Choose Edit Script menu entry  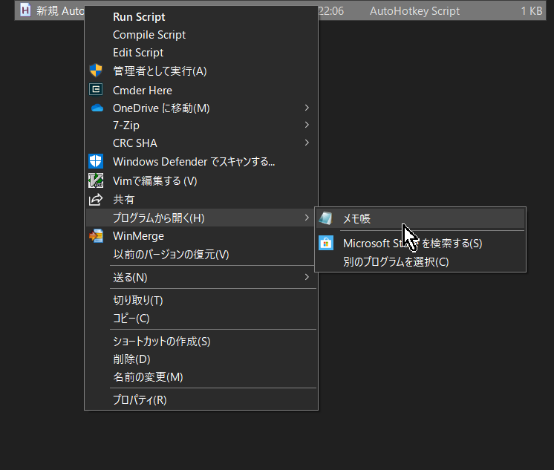coord(201,53)
